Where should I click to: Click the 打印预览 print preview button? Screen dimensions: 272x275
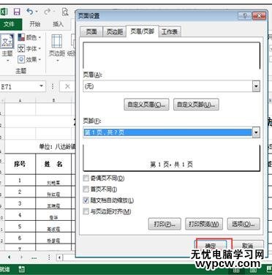pos(204,224)
